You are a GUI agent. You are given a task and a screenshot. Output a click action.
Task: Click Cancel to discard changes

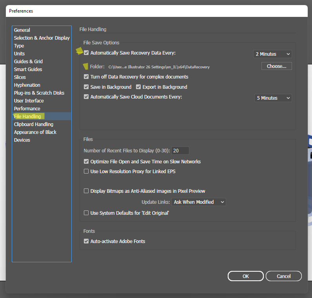(283, 276)
